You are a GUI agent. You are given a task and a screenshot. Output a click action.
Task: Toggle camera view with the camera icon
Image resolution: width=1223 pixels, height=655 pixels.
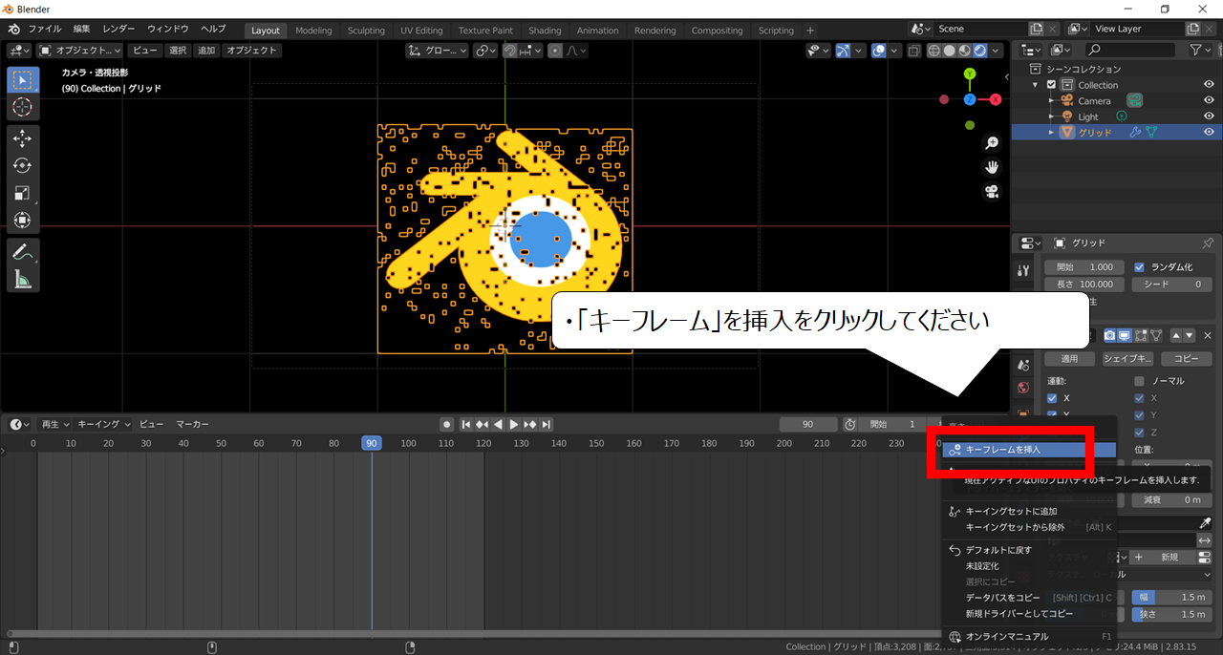click(x=992, y=191)
